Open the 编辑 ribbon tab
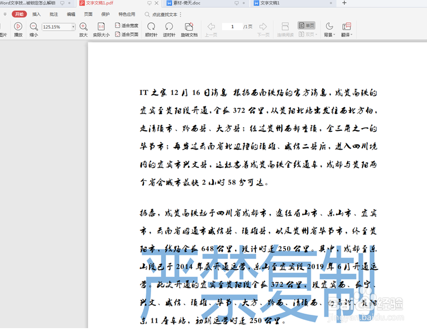Screen dimensions: 427x332 pos(71,14)
